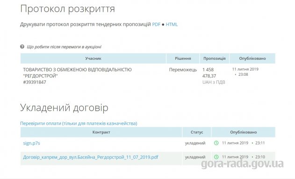Click 'укладений' status in sign.p7s row
This screenshot has width=295, height=179.
coord(195,143)
